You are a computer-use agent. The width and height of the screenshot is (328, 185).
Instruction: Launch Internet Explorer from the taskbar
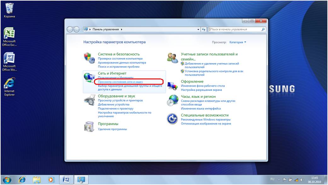(x=22, y=180)
